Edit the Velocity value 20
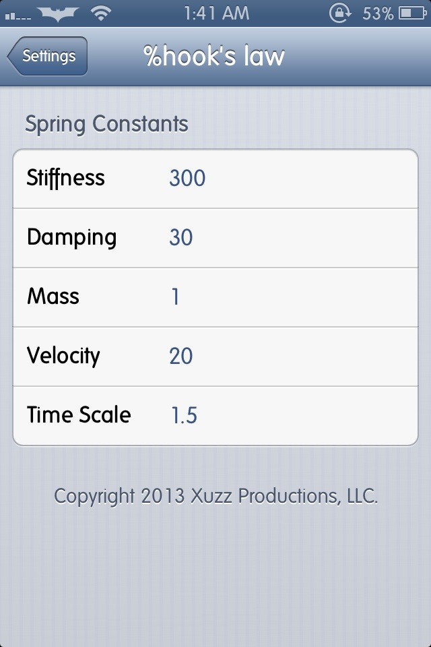 point(180,356)
